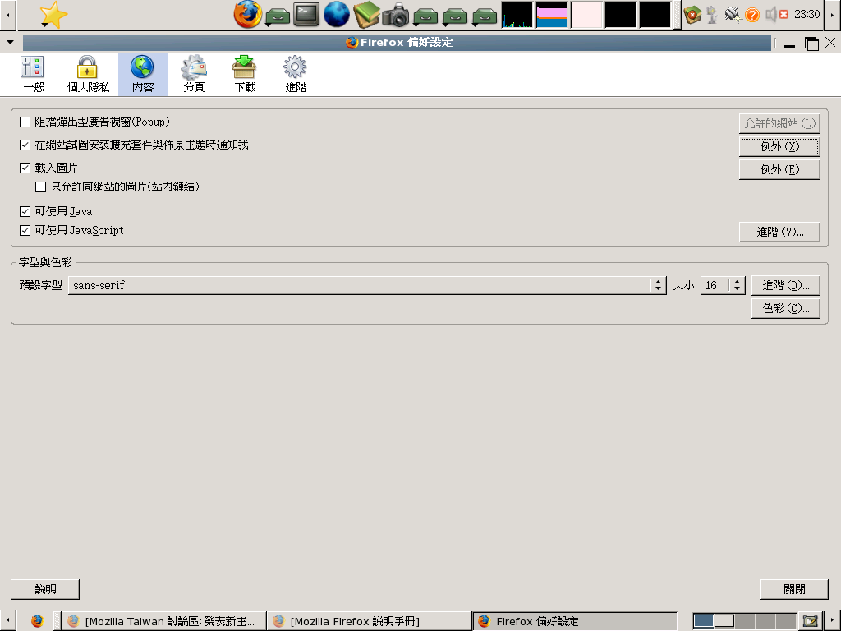Switch to the first workspace in pager
841x631 pixels.
[x=703, y=621]
